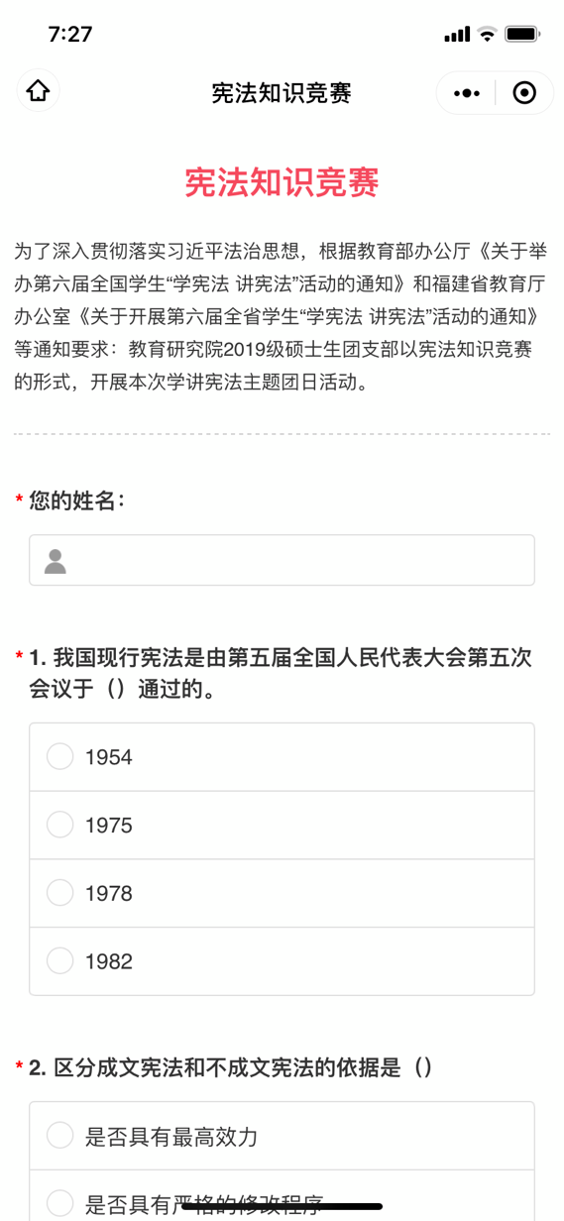
Task: Tap the red 宪法知识竞赛 heading
Action: click(x=282, y=183)
